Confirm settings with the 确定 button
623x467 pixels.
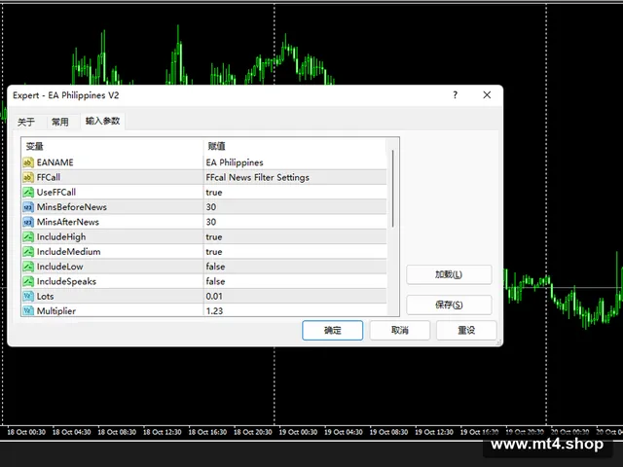coord(333,331)
